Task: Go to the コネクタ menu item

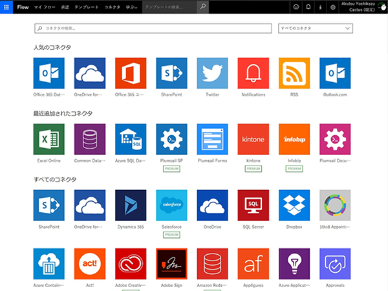Action: [112, 7]
